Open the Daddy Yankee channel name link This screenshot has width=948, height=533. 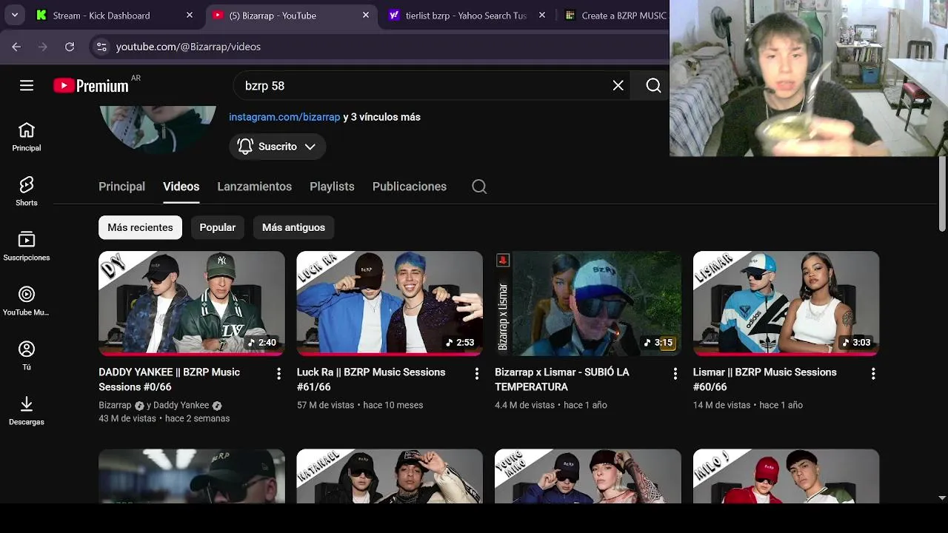pos(181,405)
